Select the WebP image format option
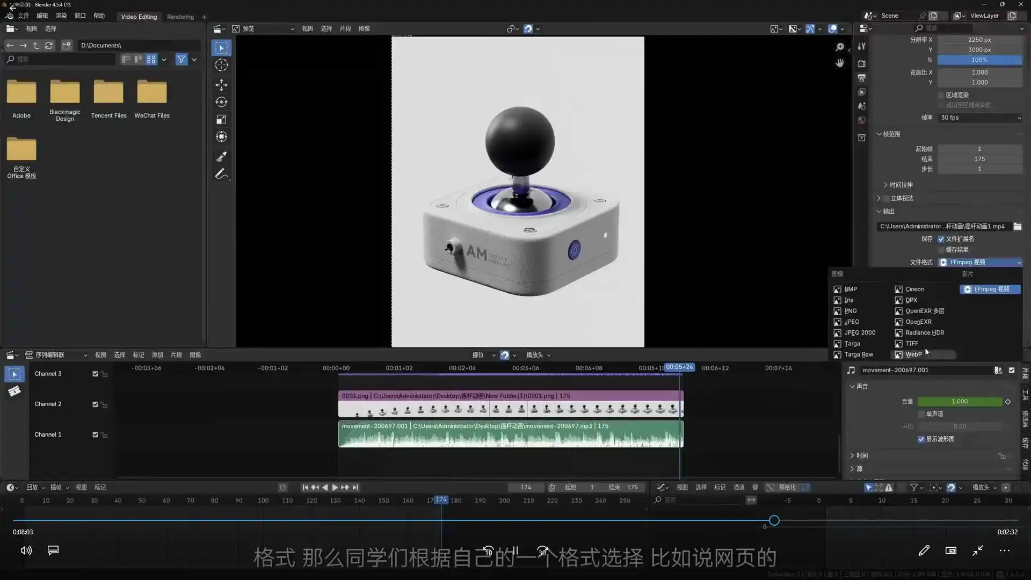Screen dimensions: 1031x580 pos(913,354)
